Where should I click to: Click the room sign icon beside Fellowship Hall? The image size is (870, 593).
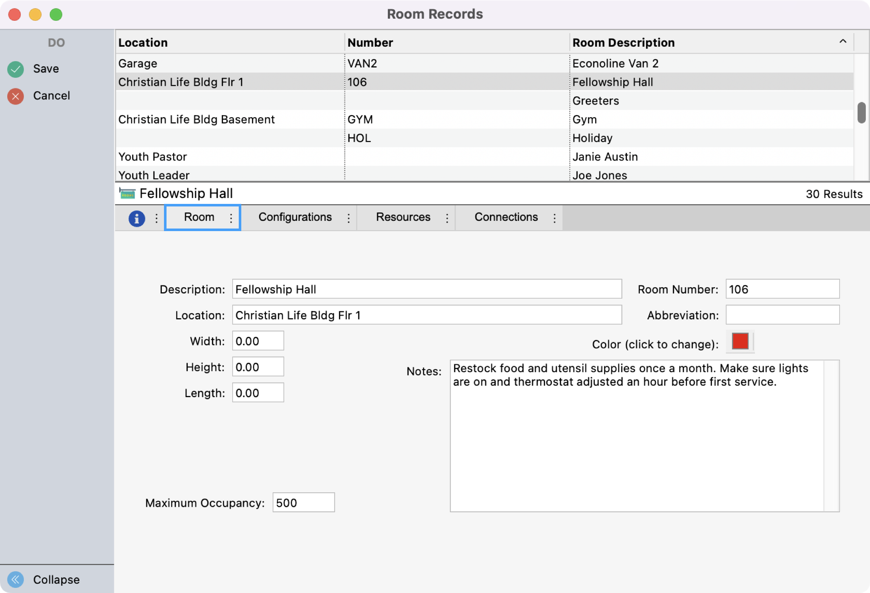tap(127, 194)
